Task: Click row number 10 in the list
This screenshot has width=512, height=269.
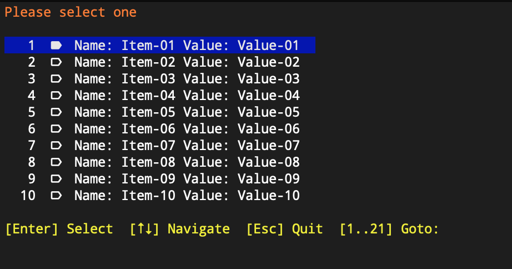Action: (x=28, y=196)
